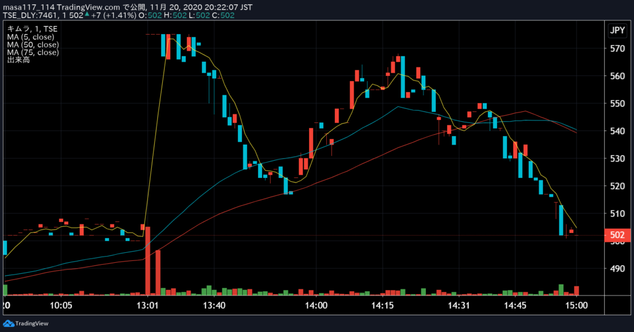634x332 pixels.
Task: Select the MA (75, close) indicator label
Action: pyautogui.click(x=33, y=53)
